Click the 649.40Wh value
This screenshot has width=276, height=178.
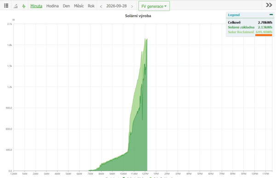click(264, 32)
